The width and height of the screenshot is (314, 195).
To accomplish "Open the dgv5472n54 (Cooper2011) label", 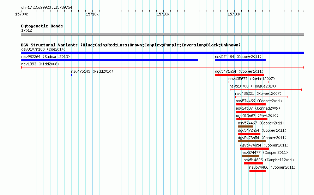I will coord(262,130).
